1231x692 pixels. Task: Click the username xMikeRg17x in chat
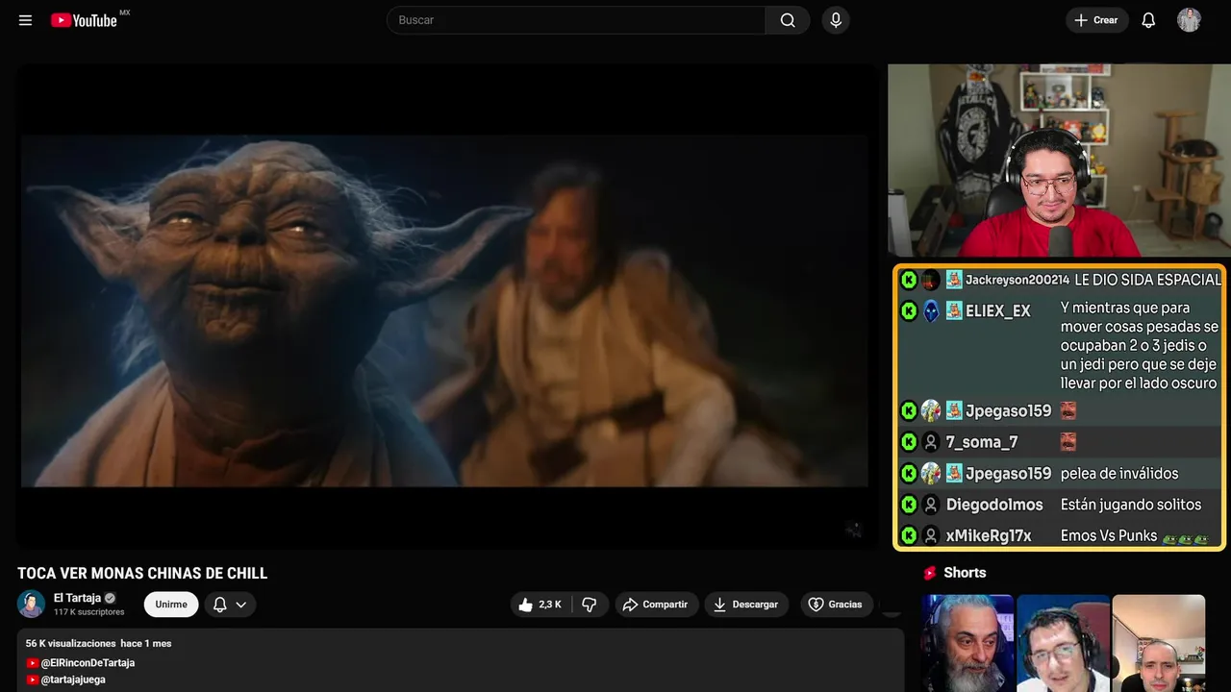pos(988,535)
